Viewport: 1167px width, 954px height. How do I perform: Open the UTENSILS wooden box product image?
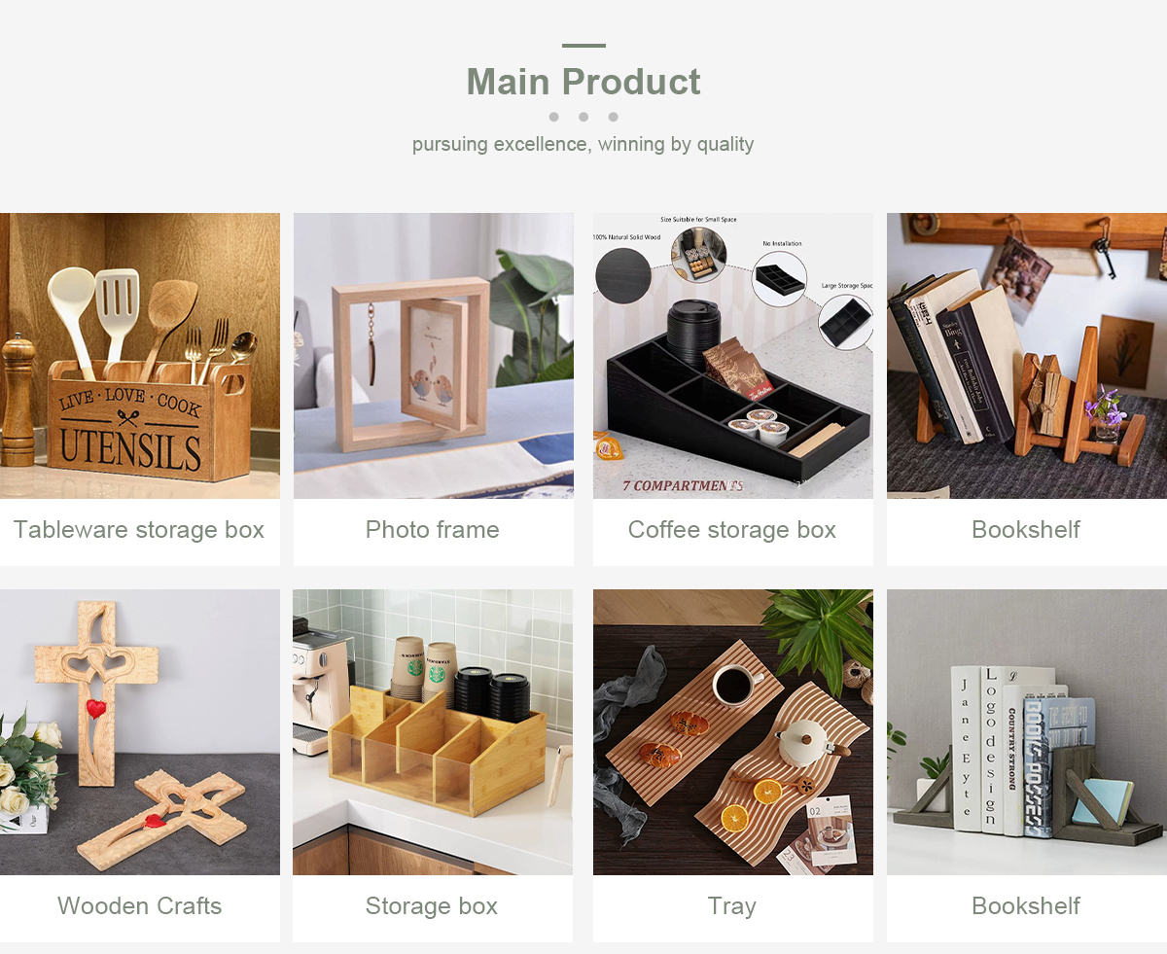point(140,356)
